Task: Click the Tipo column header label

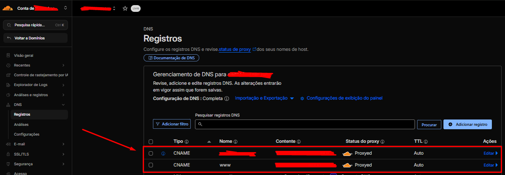Action: (x=178, y=142)
